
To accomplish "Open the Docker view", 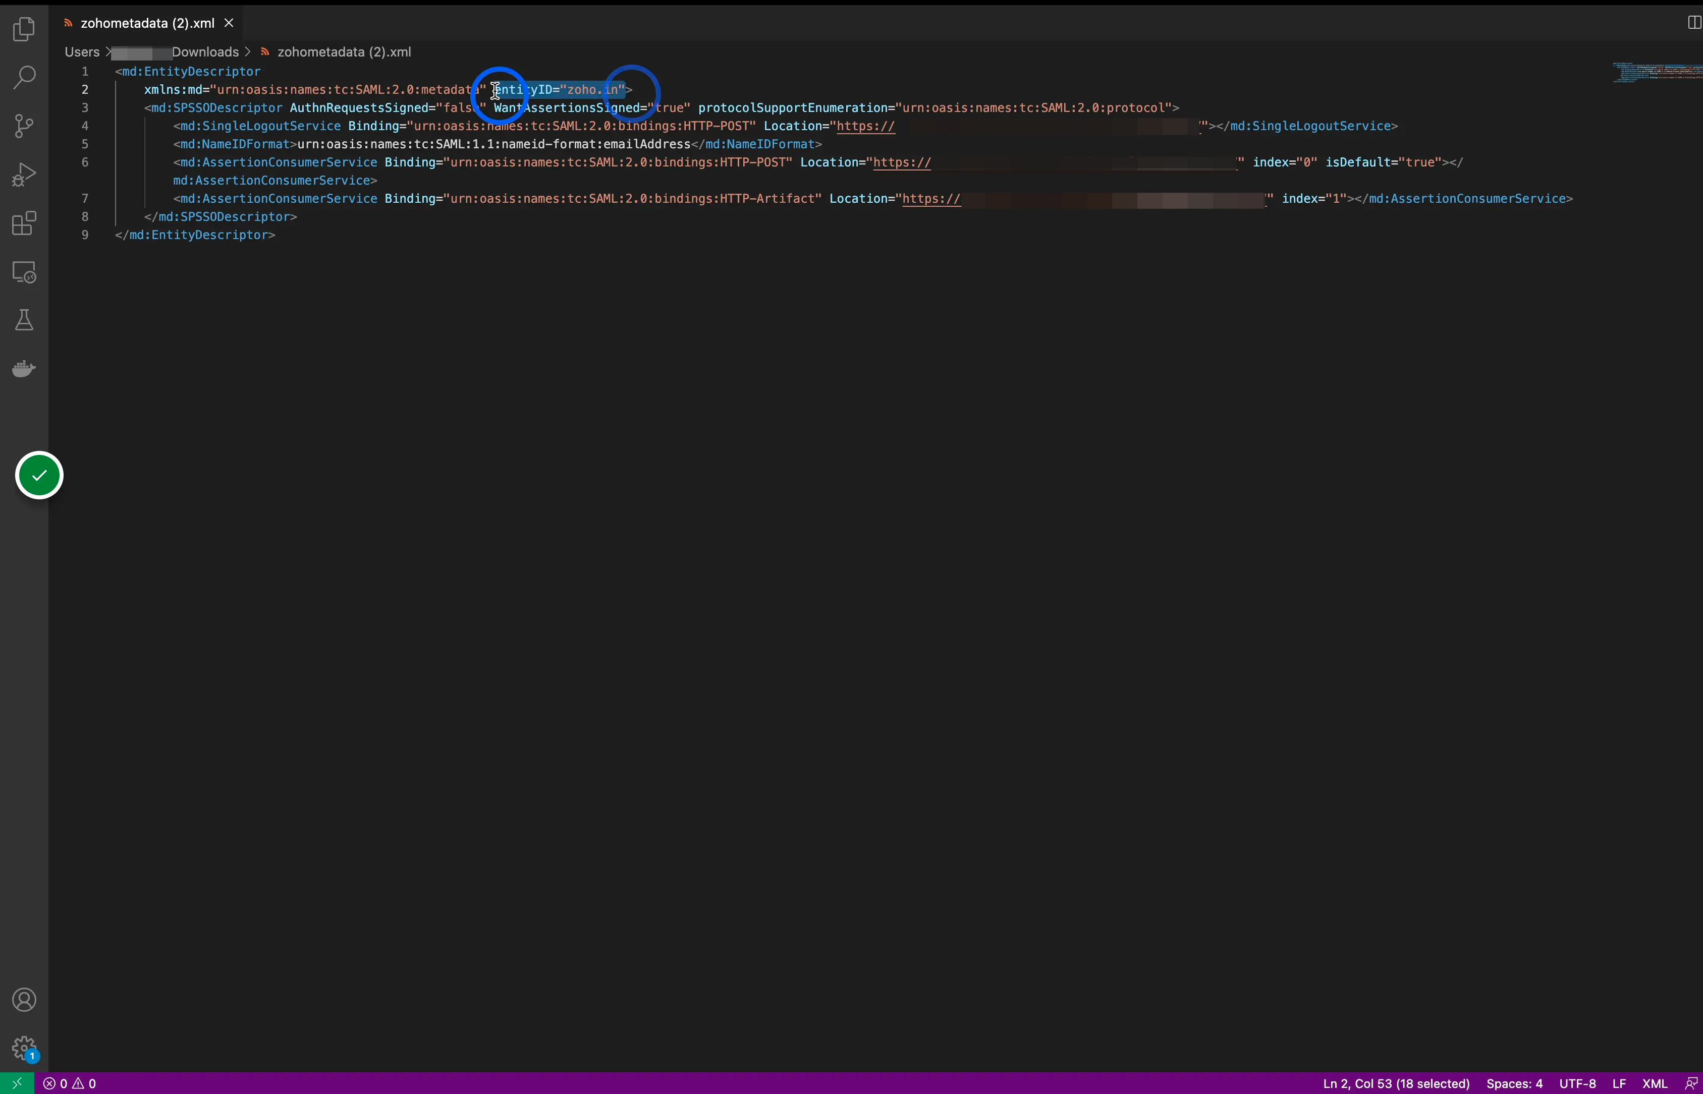I will pyautogui.click(x=24, y=369).
